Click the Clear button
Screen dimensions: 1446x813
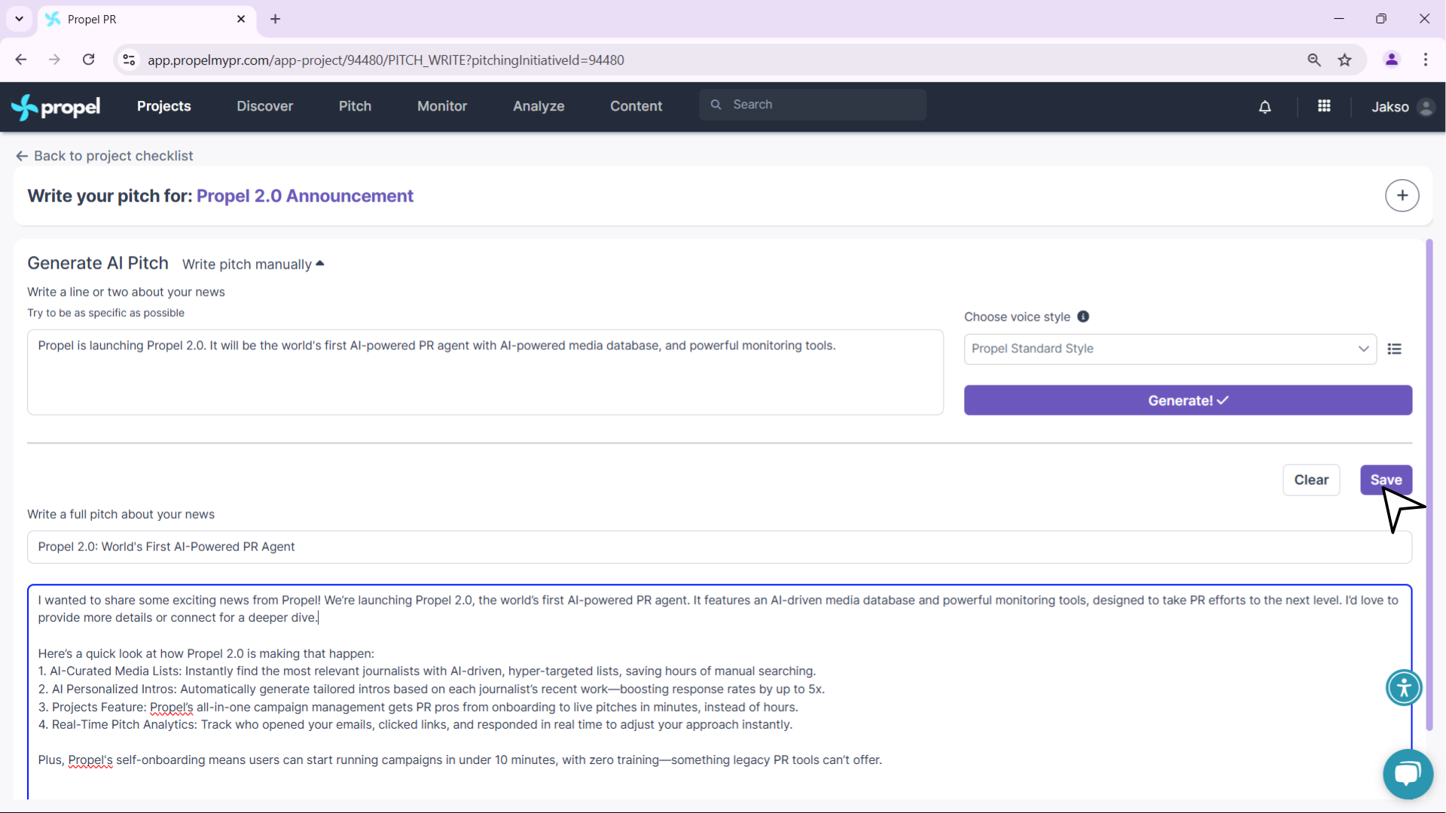[x=1311, y=480]
